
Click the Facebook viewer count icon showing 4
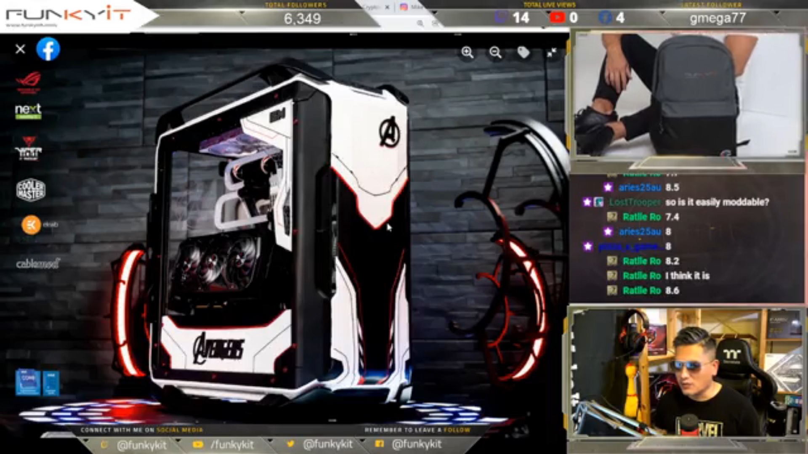[x=605, y=17]
